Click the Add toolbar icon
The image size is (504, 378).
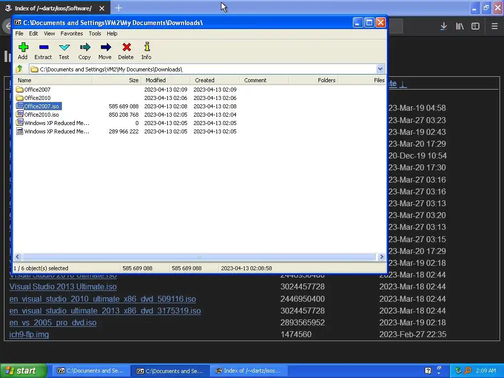point(23,48)
